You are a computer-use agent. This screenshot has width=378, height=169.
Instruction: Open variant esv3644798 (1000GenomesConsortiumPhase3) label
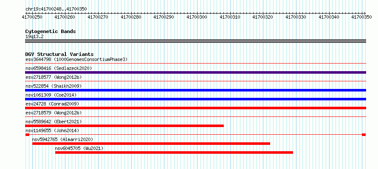76,59
